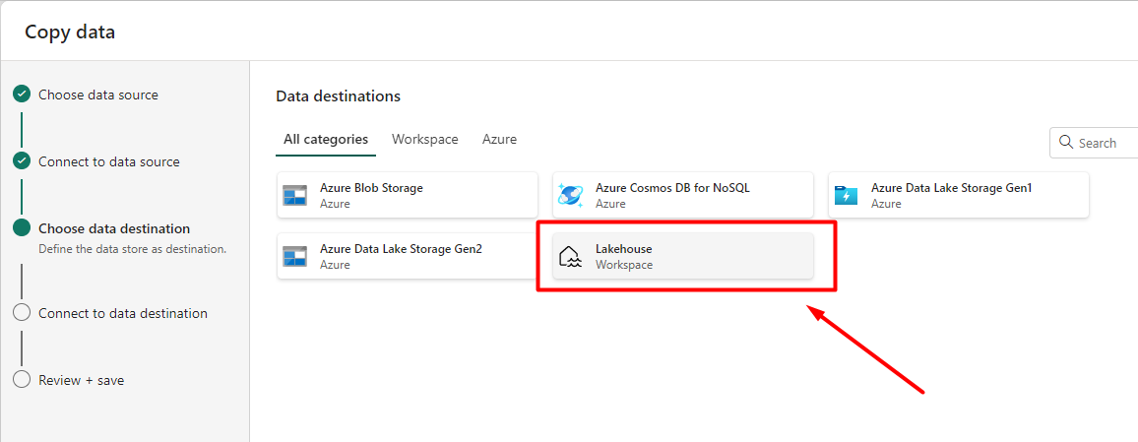
Task: Focus the Search destinations input field
Action: (x=1105, y=143)
